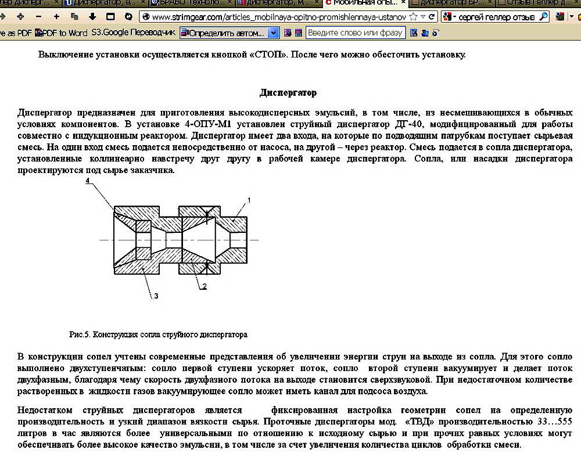The height and width of the screenshot is (464, 581).
Task: Click the 'Диспергатор' section heading
Action: tap(288, 92)
